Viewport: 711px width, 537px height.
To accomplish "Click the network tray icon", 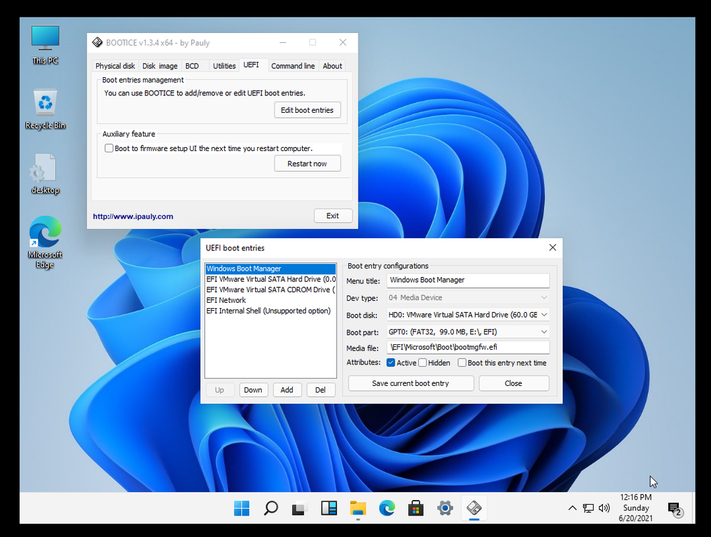I will [x=588, y=508].
